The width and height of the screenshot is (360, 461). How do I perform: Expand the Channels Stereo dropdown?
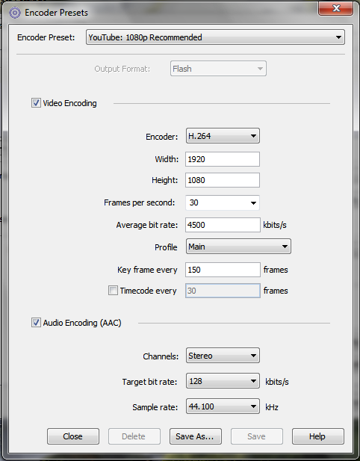click(223, 356)
